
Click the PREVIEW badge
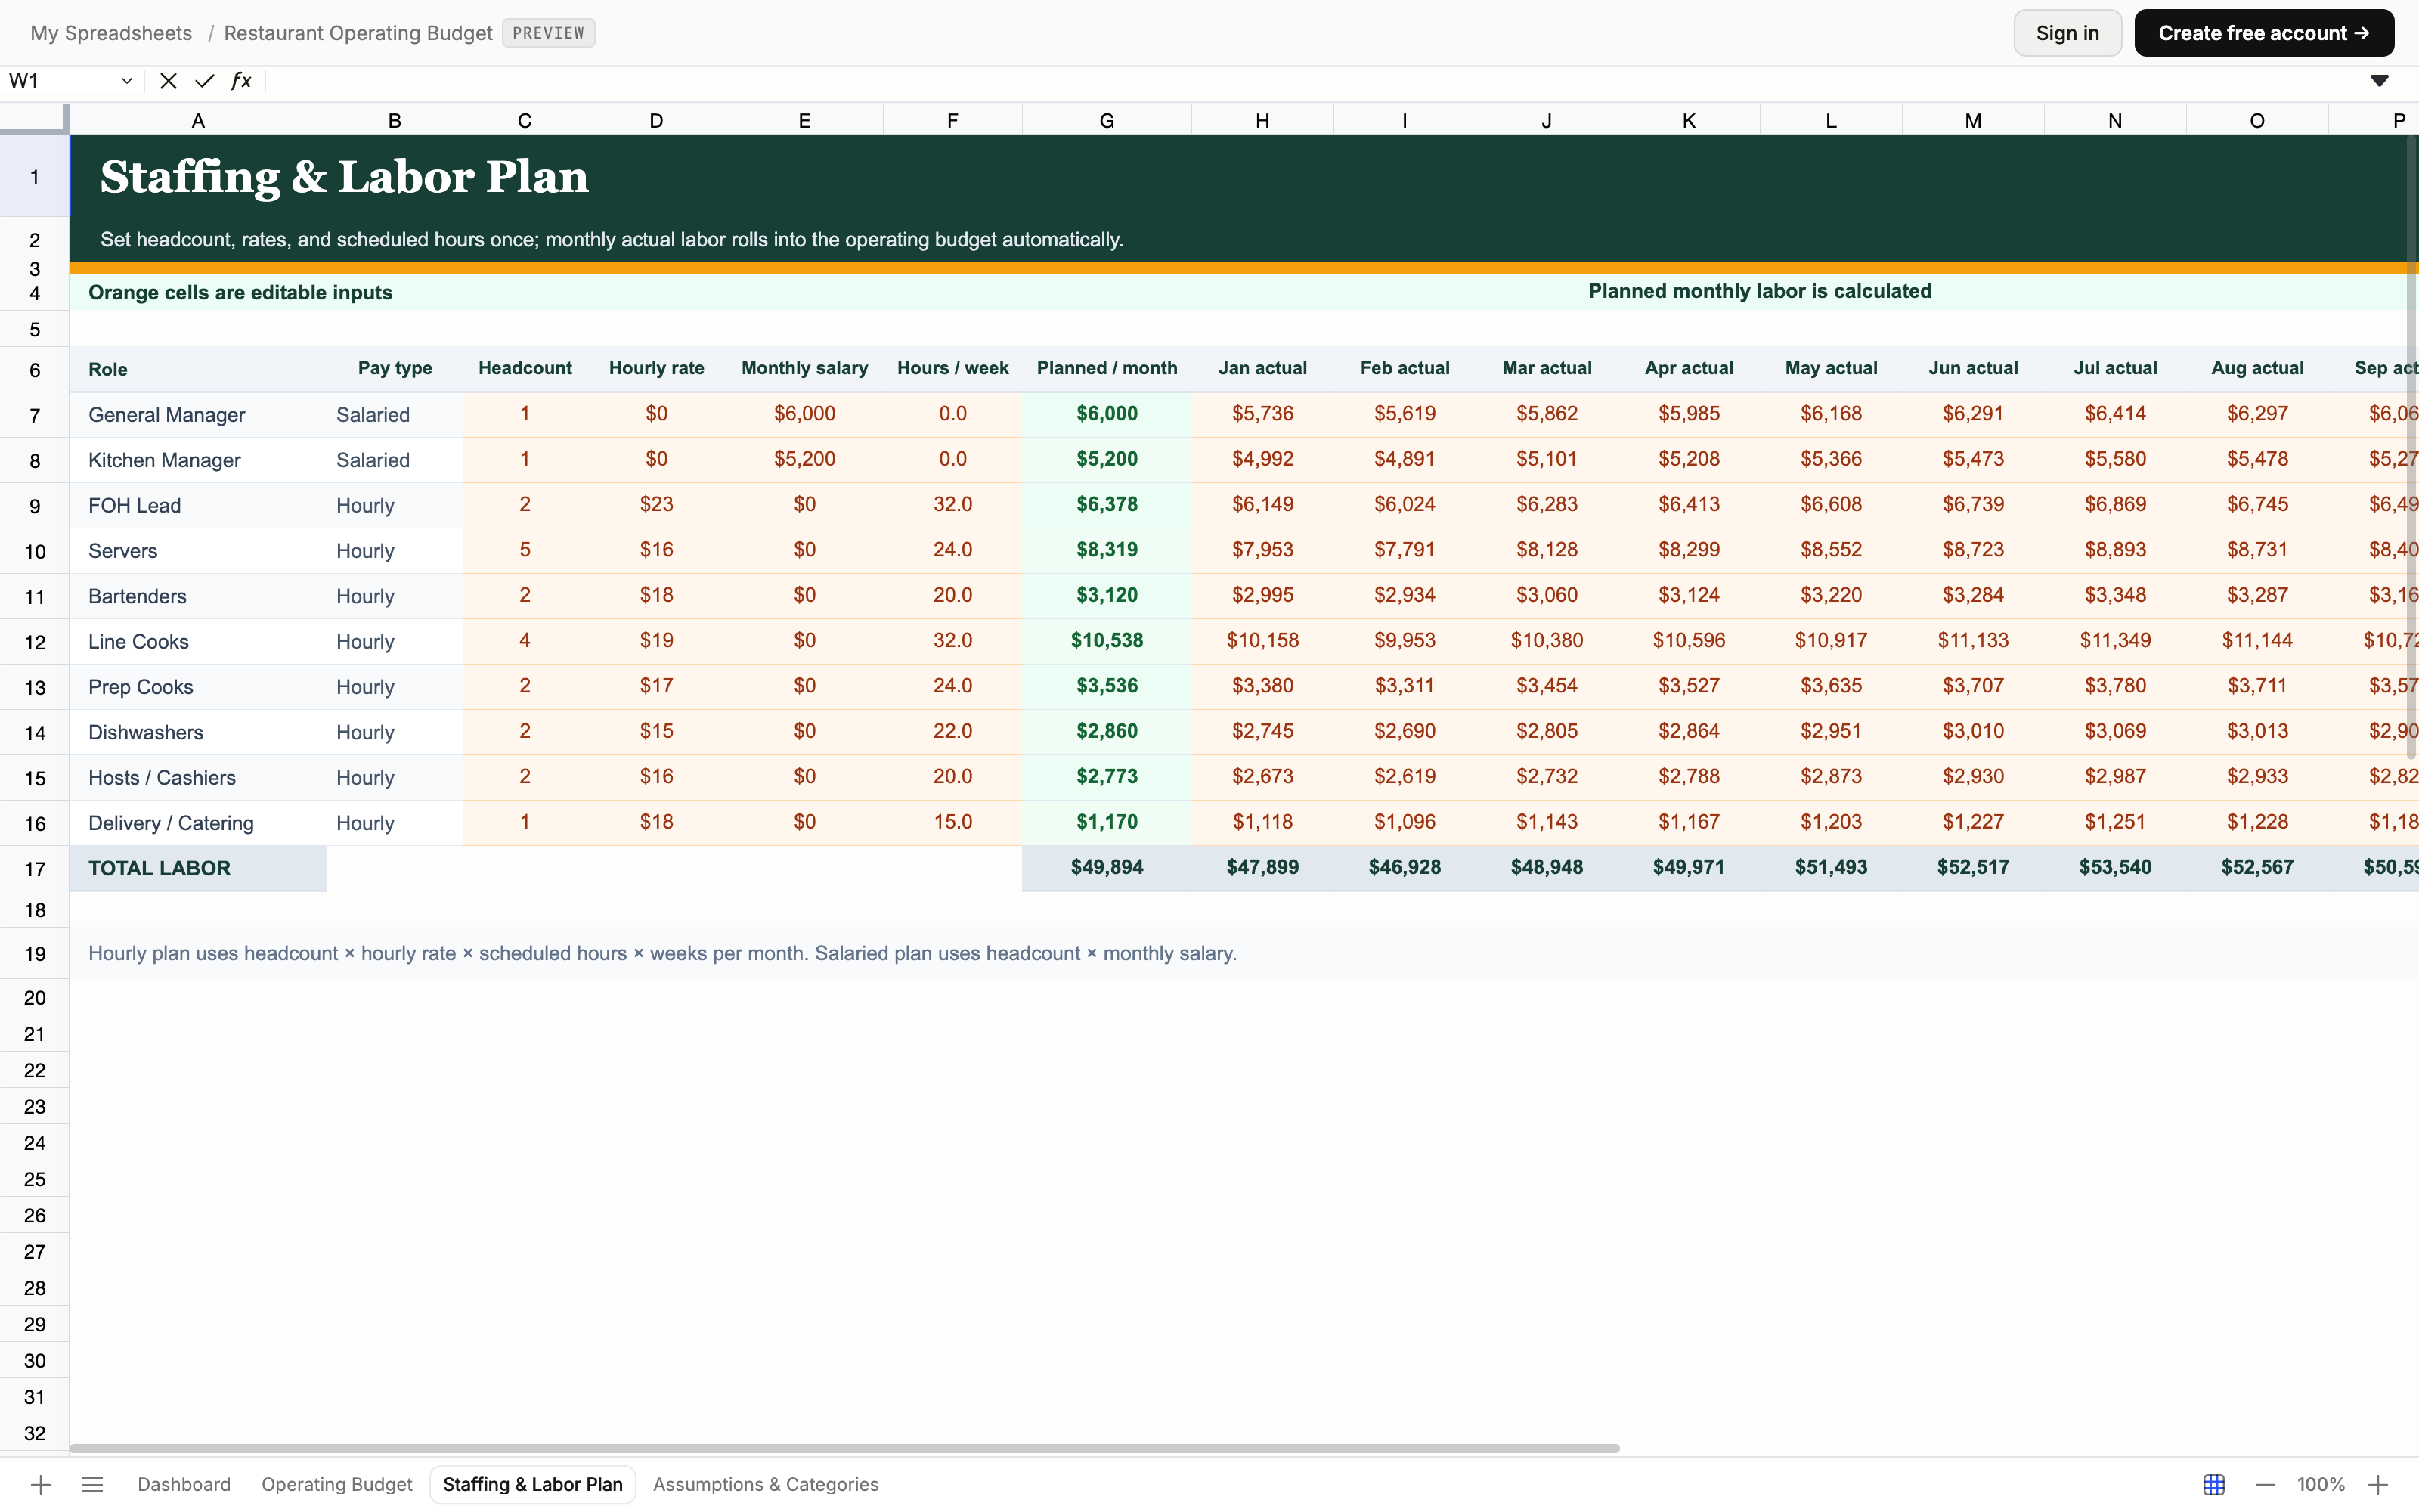tap(548, 33)
